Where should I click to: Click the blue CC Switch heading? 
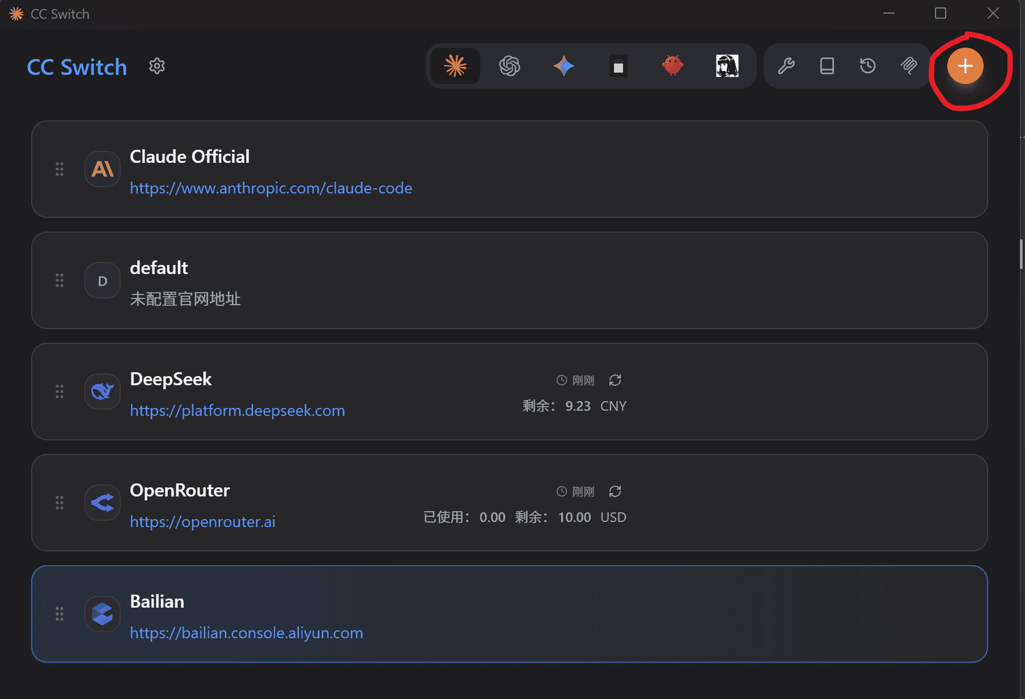[x=77, y=67]
